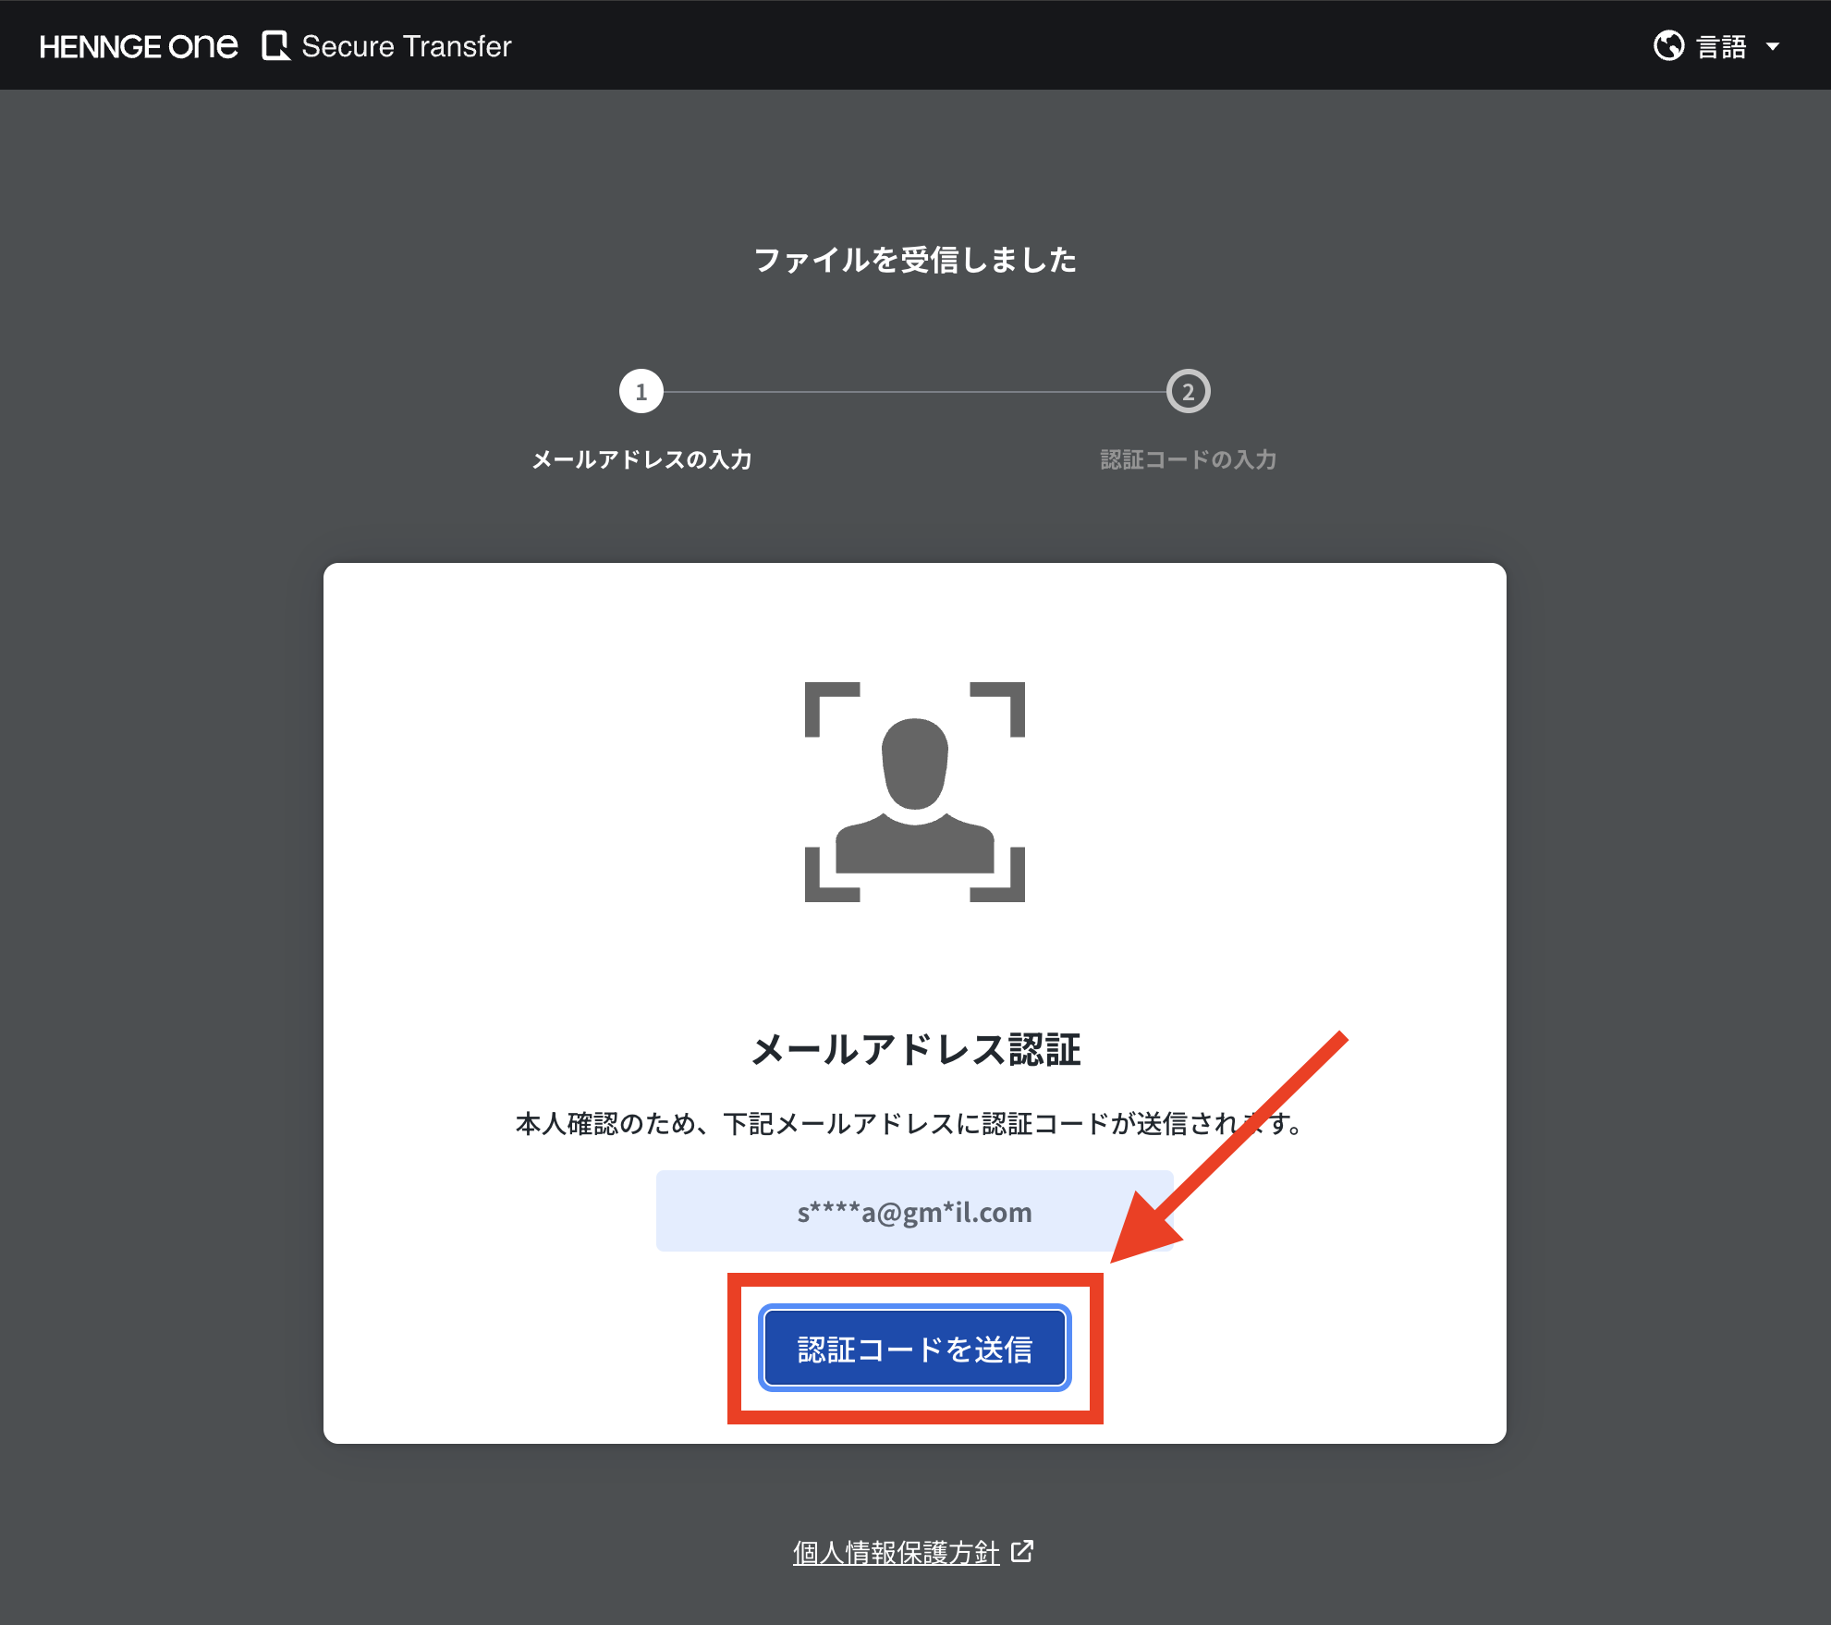The width and height of the screenshot is (1831, 1625).
Task: Click the Secure Transfer title text
Action: 406,46
